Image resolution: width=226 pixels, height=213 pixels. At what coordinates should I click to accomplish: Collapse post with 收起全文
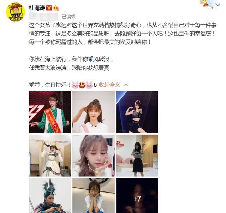[x=109, y=85]
